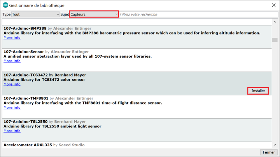The image size is (280, 157).
Task: Focus the 'Filtrez votre recherche' search field
Action: pyautogui.click(x=198, y=14)
